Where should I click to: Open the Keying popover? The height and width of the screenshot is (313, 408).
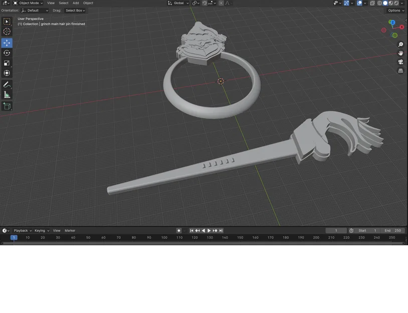[x=42, y=230]
